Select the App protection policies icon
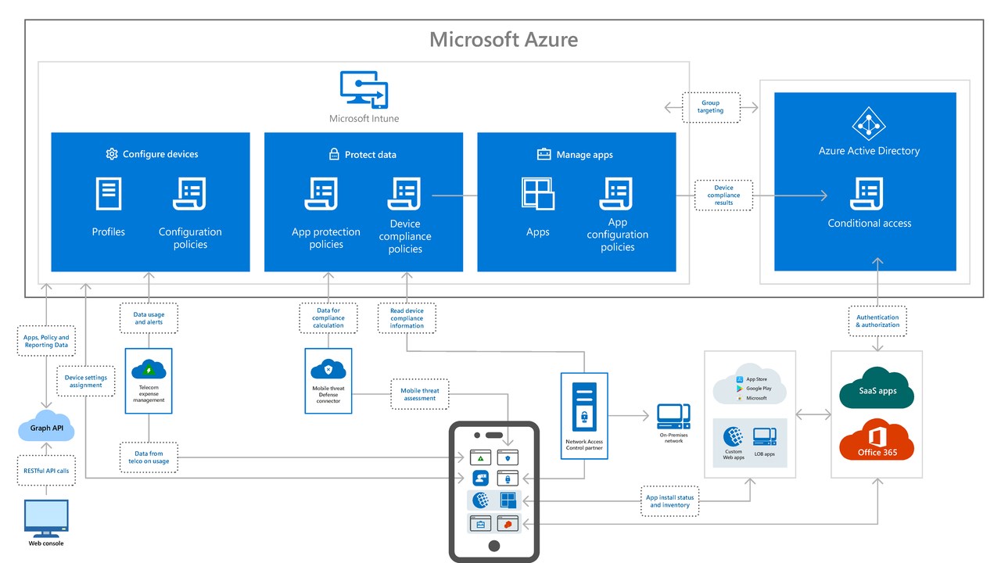 pos(321,194)
